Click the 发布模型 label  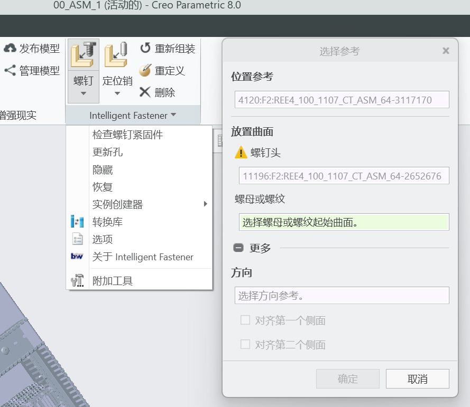[x=40, y=48]
